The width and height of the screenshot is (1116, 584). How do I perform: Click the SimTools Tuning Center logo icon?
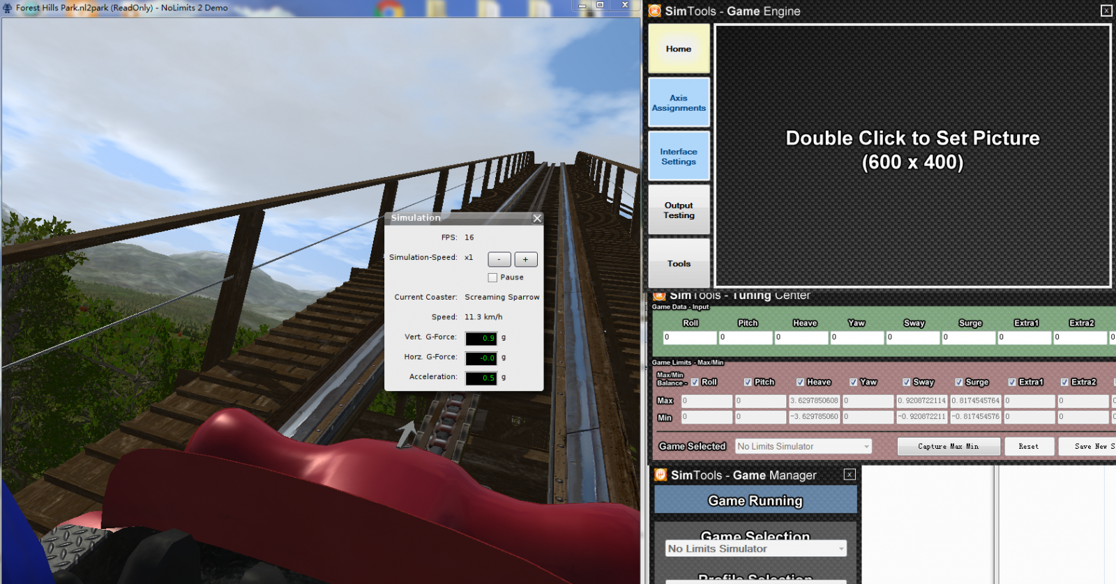pyautogui.click(x=659, y=295)
